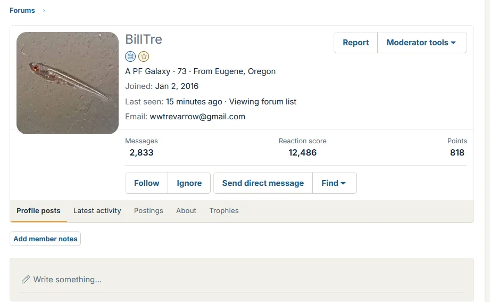The width and height of the screenshot is (490, 302).
Task: Click Add member notes button
Action: point(45,239)
